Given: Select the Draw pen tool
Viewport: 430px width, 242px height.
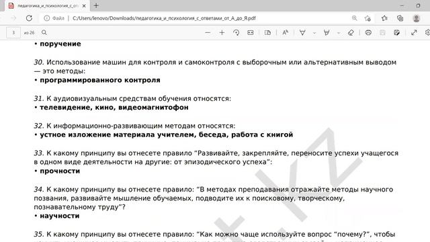Looking at the screenshot, I should coord(302,33).
